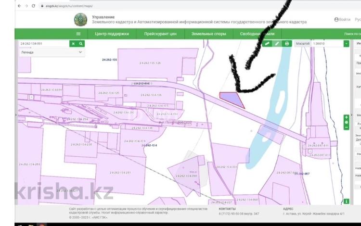361x226 pixels.
Task: Click the green info icon on map
Action: coord(347,201)
